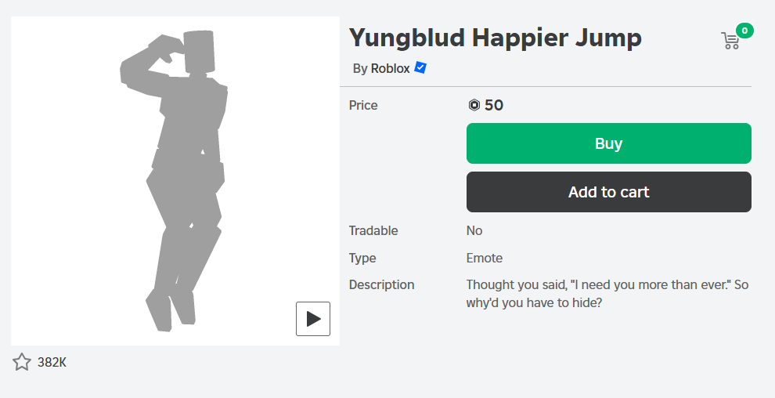The height and width of the screenshot is (398, 775).
Task: Click the price value 50
Action: (494, 105)
